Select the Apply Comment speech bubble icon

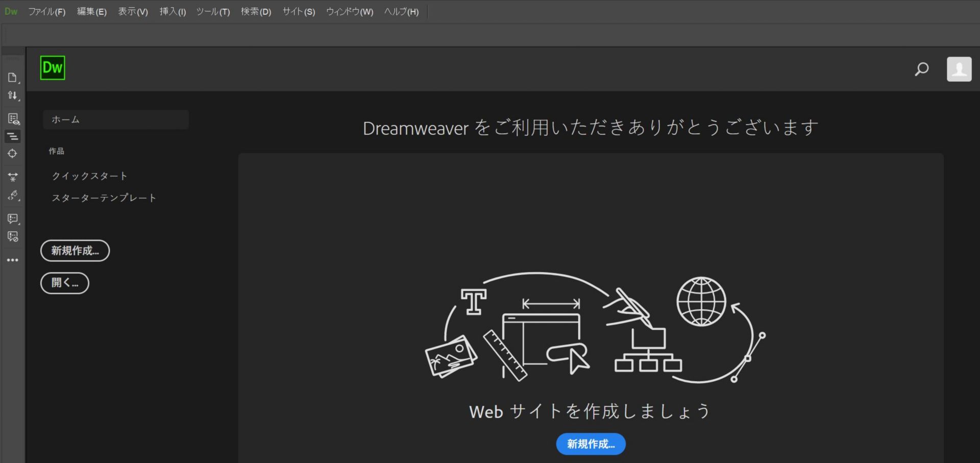11,218
